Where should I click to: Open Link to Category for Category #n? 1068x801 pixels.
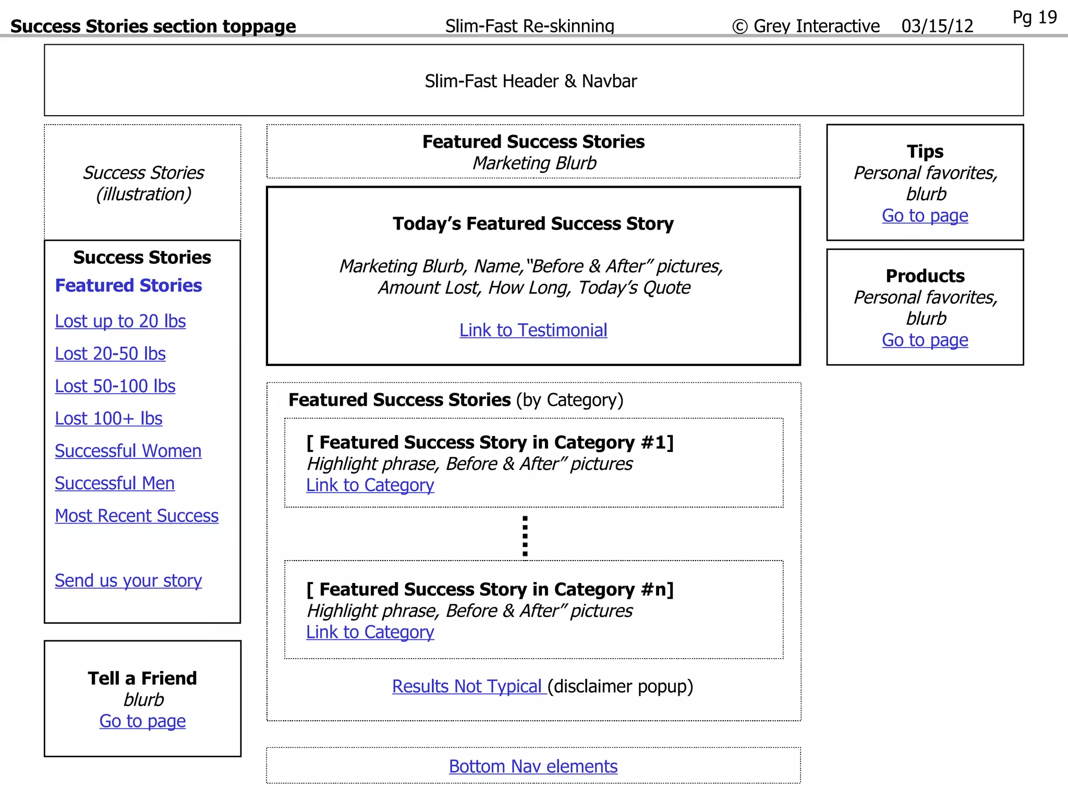click(x=370, y=632)
